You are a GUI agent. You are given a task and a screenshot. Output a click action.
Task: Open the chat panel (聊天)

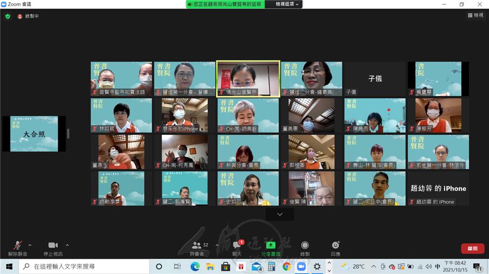(237, 248)
